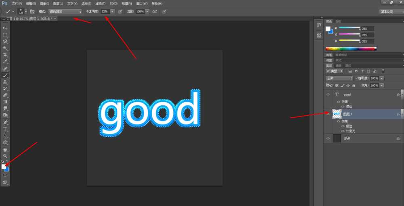Screen dimensions: 404x206
Task: Select the Hand tool
Action: tap(5, 149)
